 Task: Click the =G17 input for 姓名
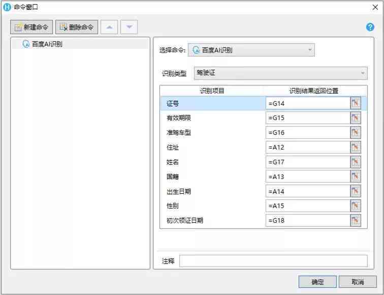click(x=308, y=162)
